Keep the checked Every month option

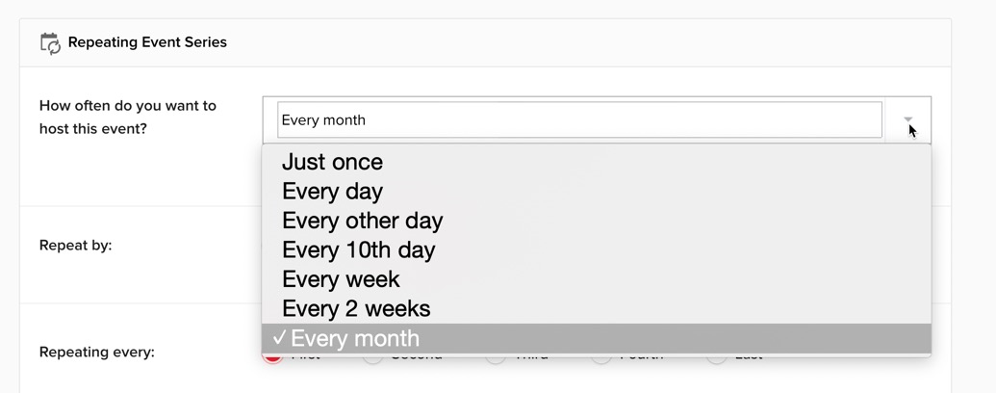point(355,339)
